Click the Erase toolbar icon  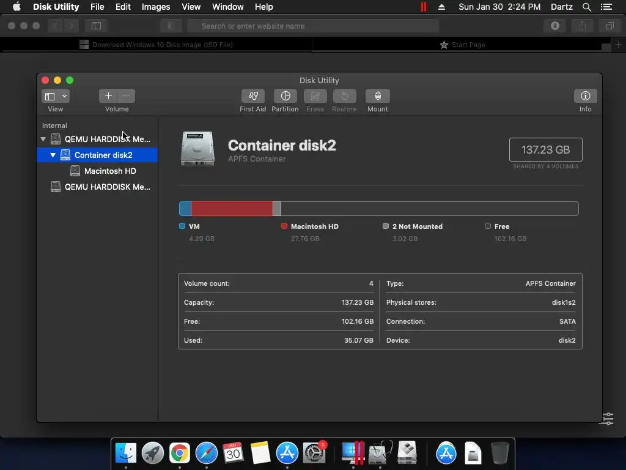click(315, 96)
